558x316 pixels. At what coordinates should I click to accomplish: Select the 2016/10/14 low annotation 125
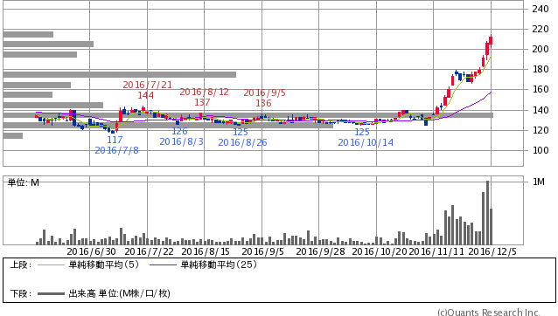click(x=362, y=132)
